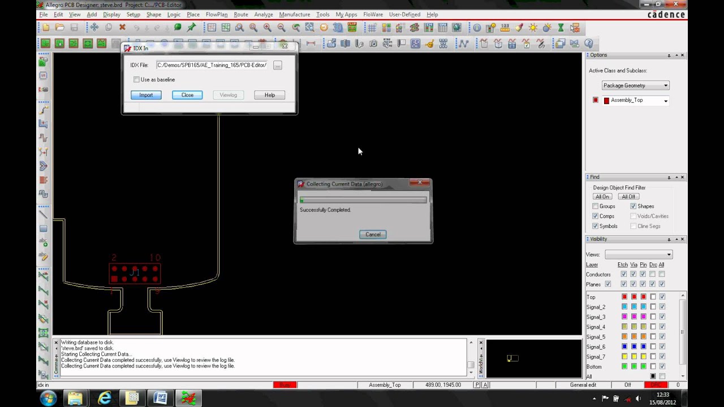The height and width of the screenshot is (407, 724).
Task: Open the Setup menu
Action: click(133, 14)
